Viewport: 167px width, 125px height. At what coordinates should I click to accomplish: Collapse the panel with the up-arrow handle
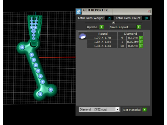(x=113, y=23)
